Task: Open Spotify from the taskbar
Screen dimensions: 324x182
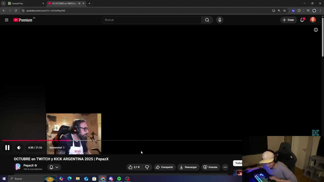Action: 119,179
